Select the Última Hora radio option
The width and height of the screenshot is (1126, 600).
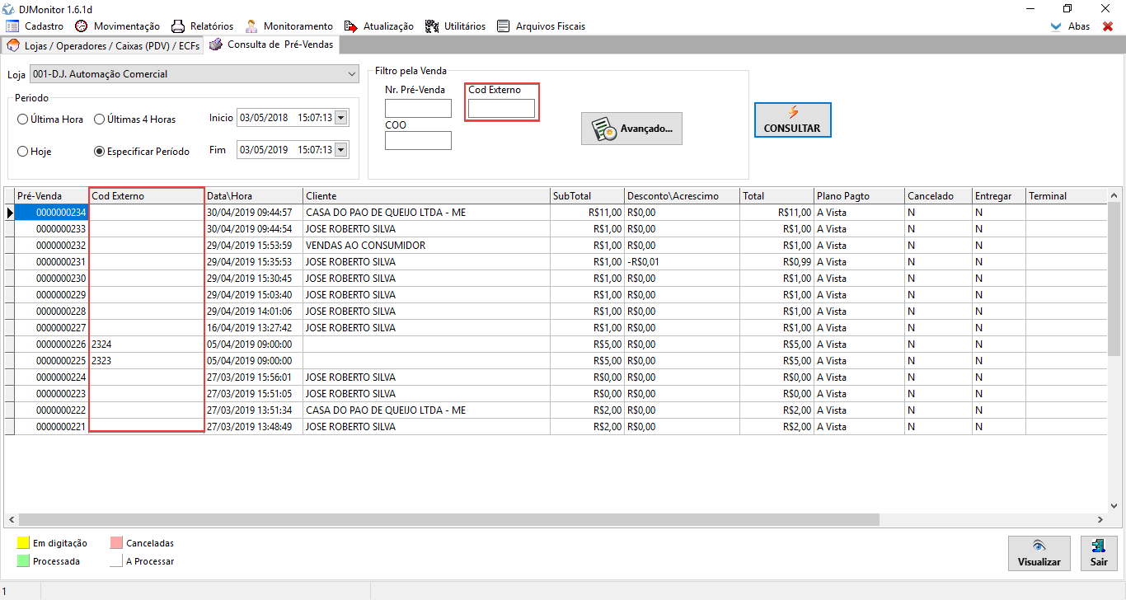(23, 120)
